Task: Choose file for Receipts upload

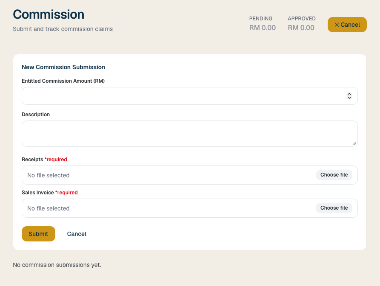Action: click(334, 175)
